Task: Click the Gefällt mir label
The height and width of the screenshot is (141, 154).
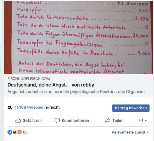Action: tap(32, 120)
